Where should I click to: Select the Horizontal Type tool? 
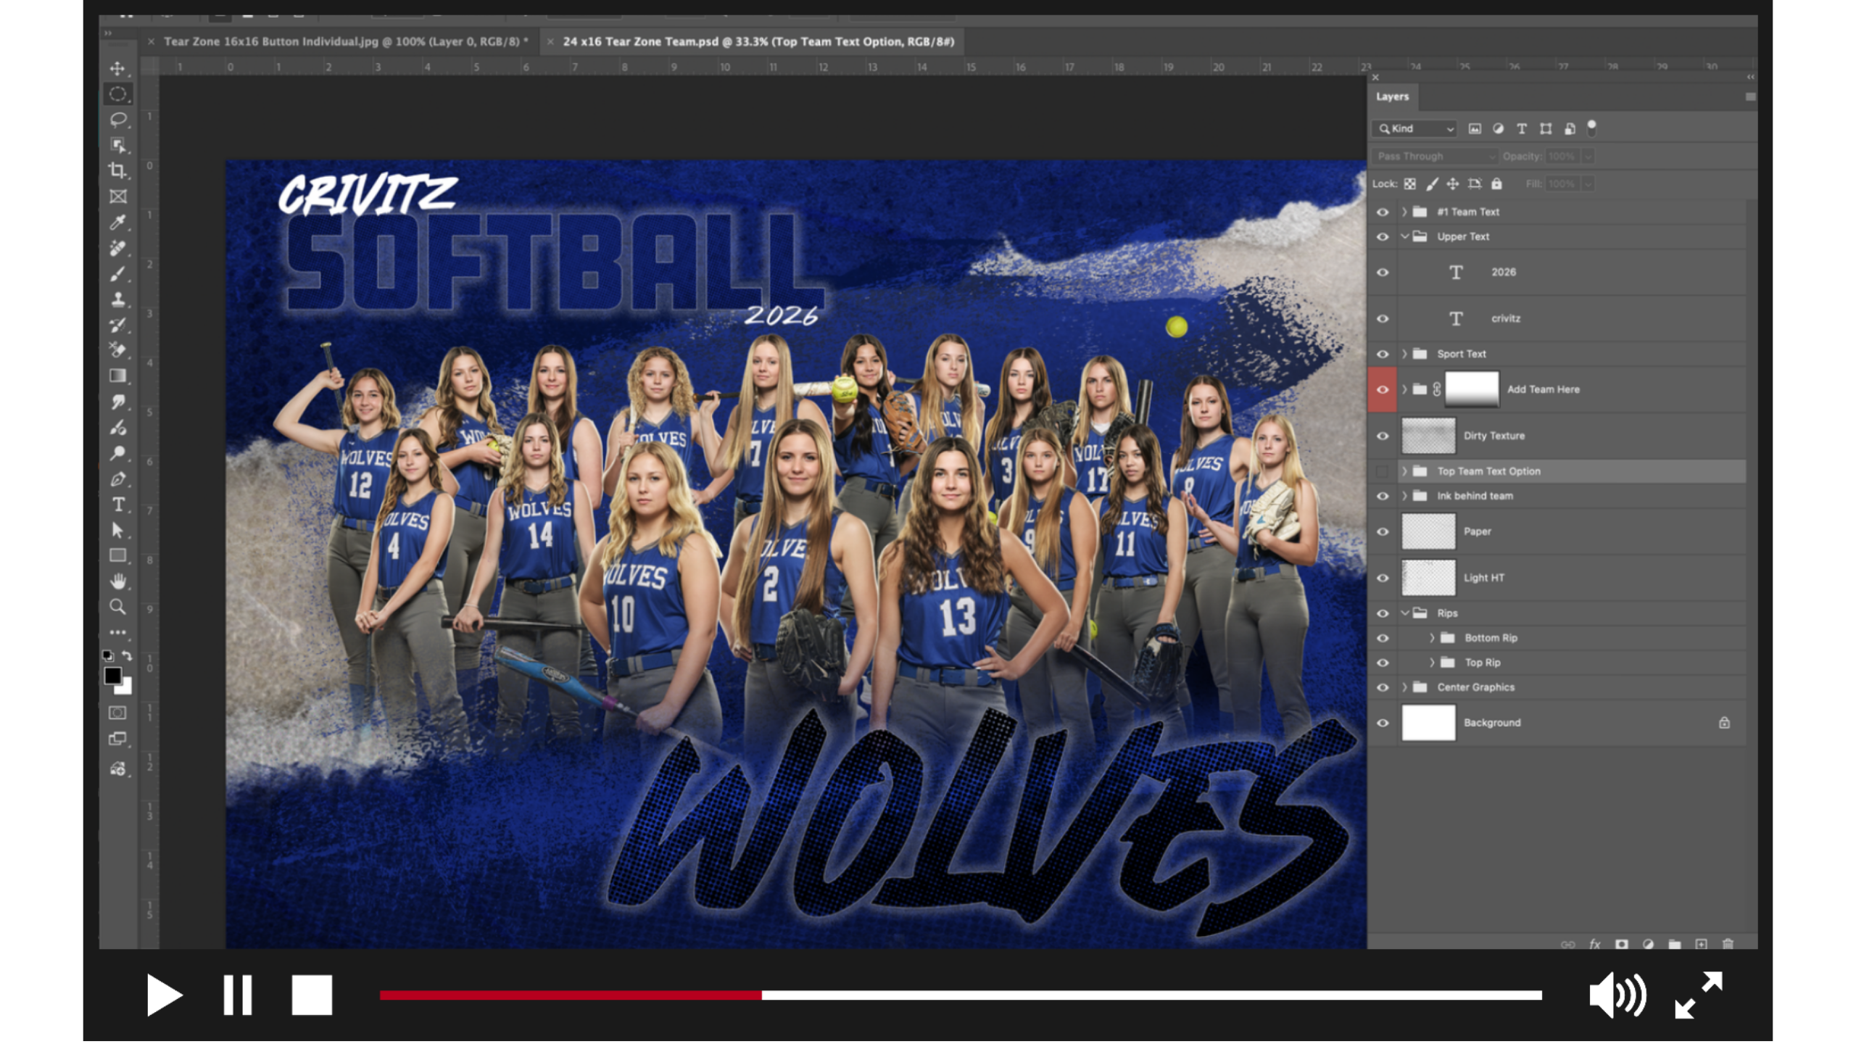click(x=117, y=505)
